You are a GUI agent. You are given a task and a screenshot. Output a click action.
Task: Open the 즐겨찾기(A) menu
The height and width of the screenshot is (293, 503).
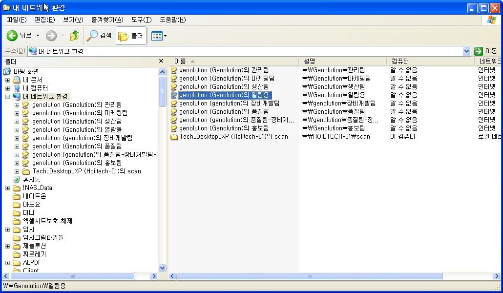[x=107, y=20]
